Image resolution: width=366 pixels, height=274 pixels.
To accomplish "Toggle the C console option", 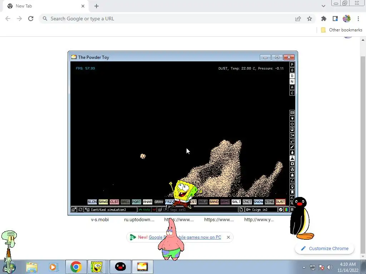I will (x=292, y=93).
